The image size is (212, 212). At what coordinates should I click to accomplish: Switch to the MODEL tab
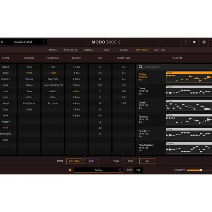(x=53, y=50)
